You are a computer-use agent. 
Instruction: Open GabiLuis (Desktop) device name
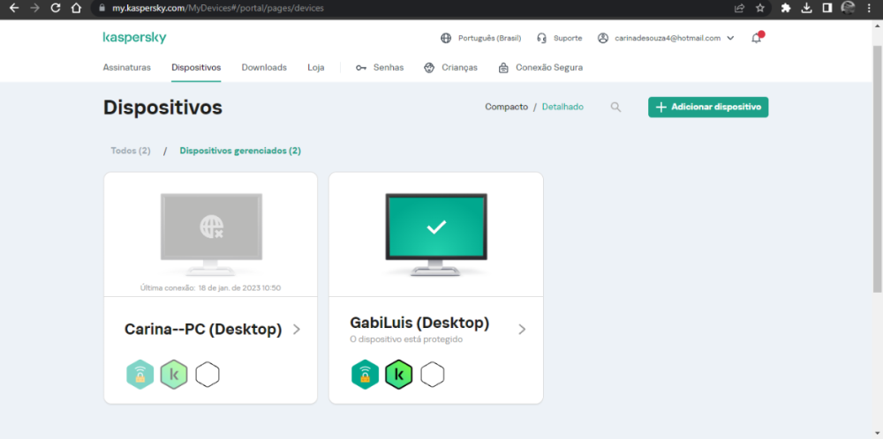[419, 324]
